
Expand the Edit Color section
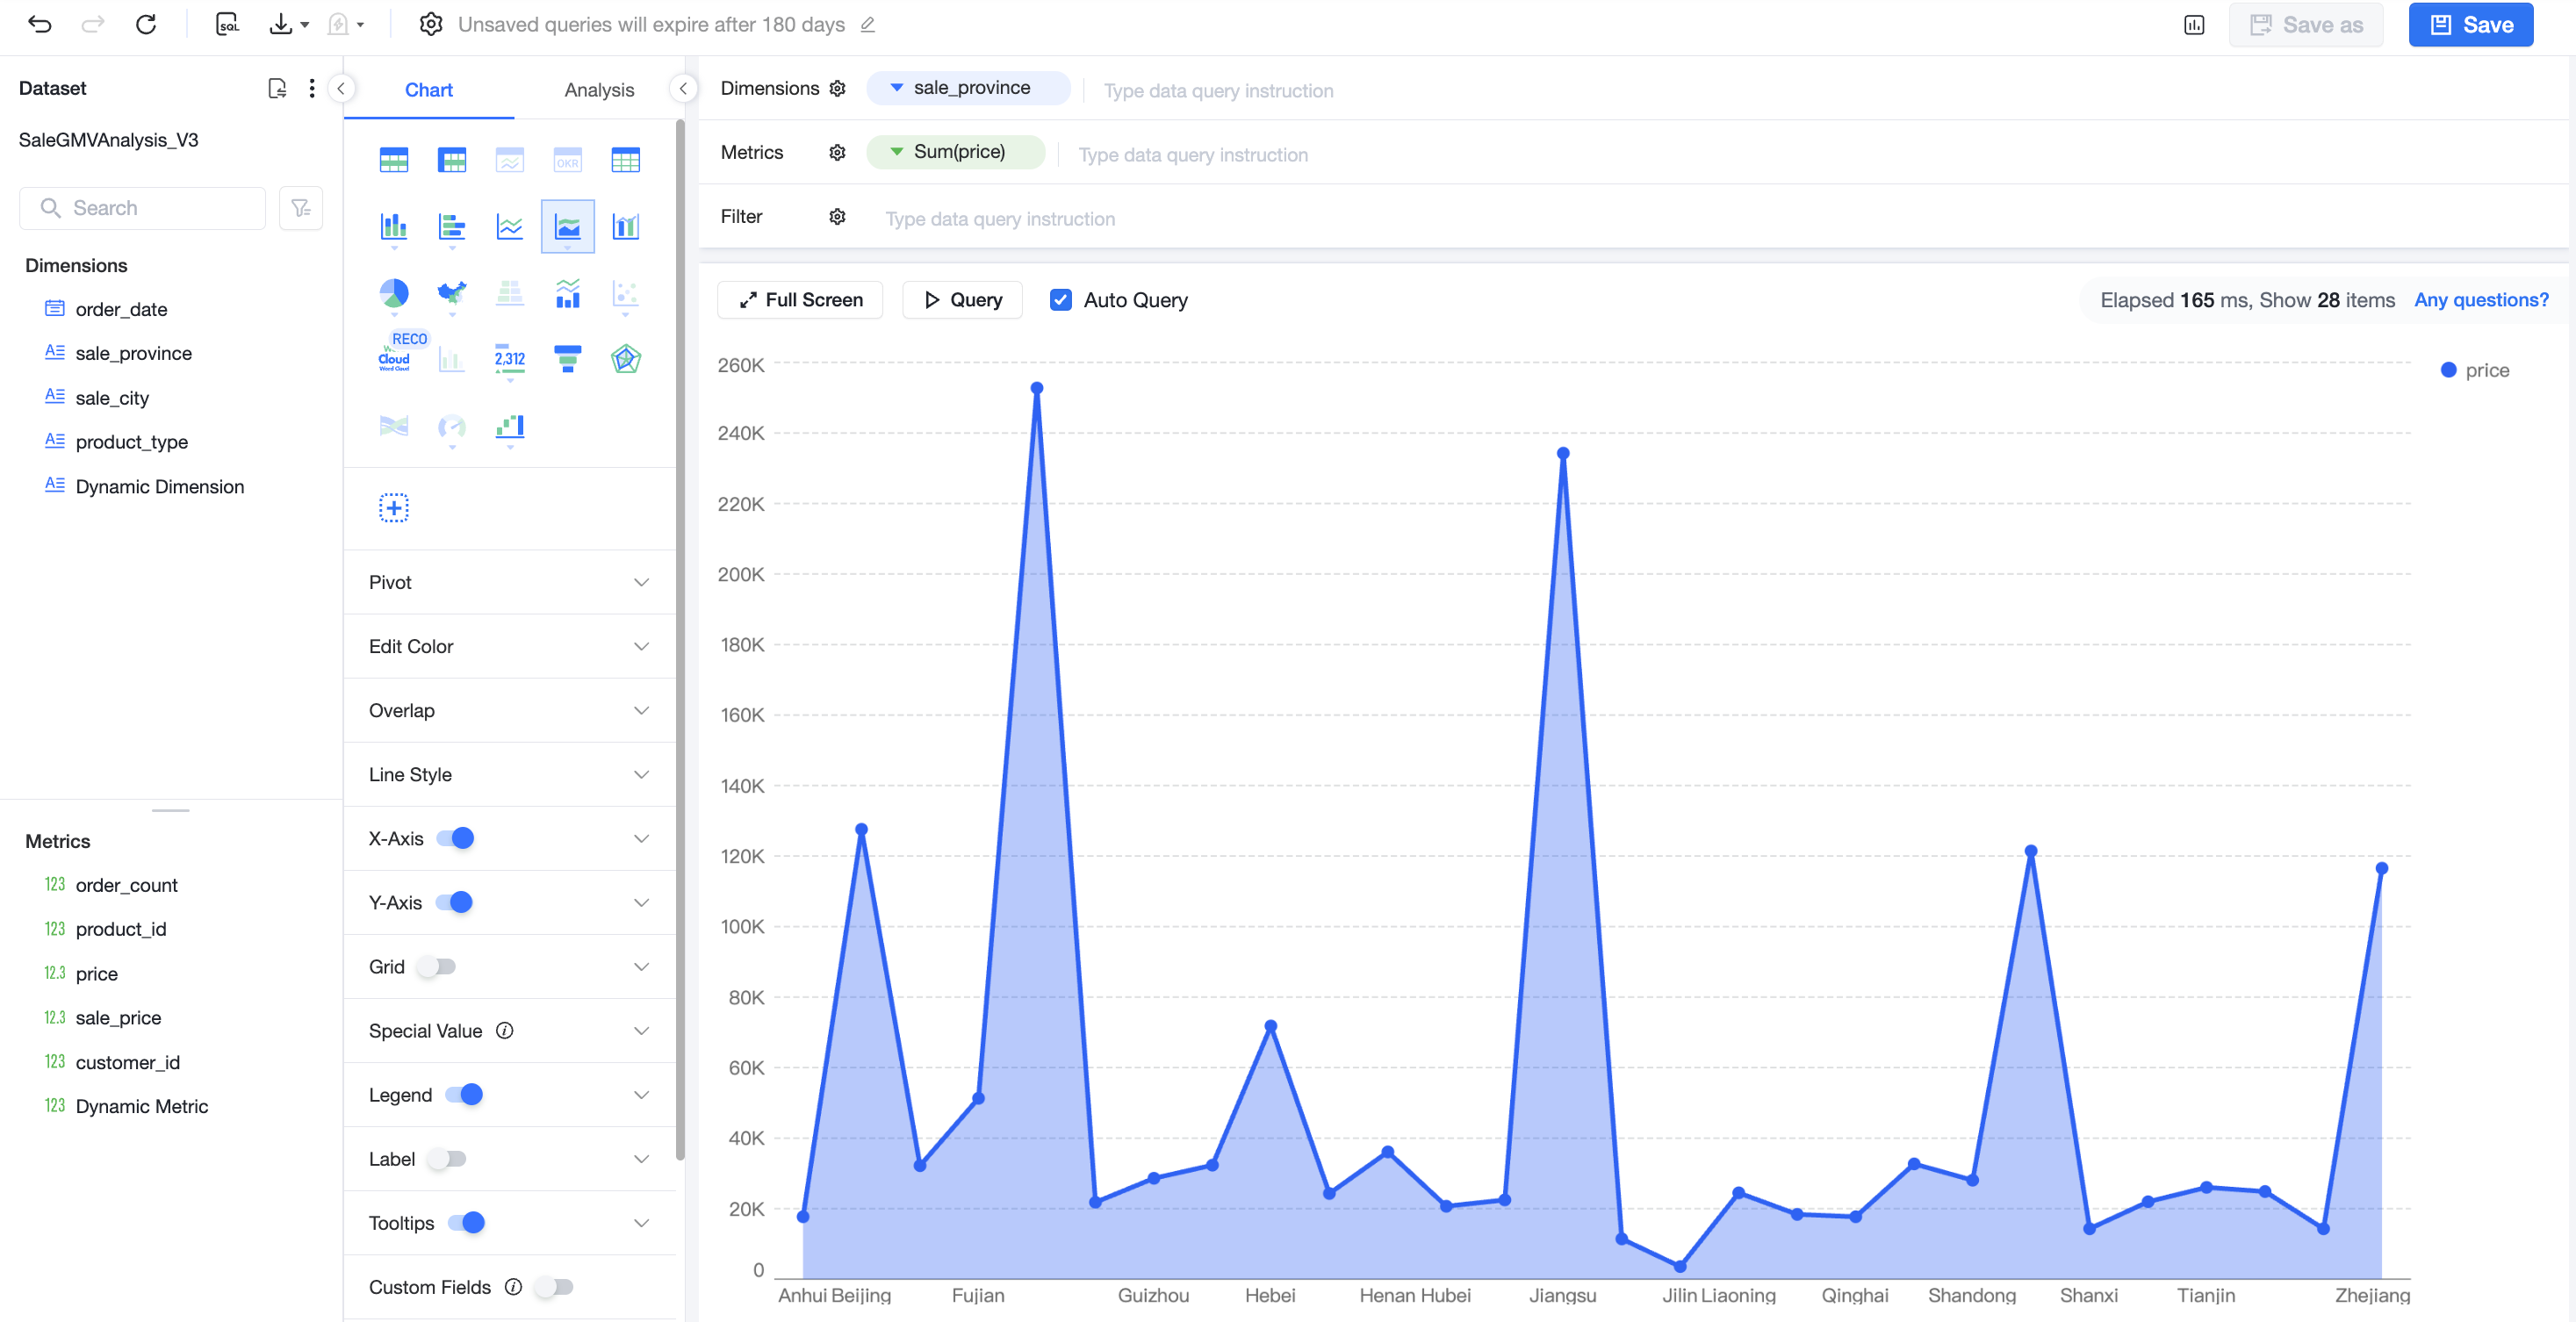click(x=509, y=646)
